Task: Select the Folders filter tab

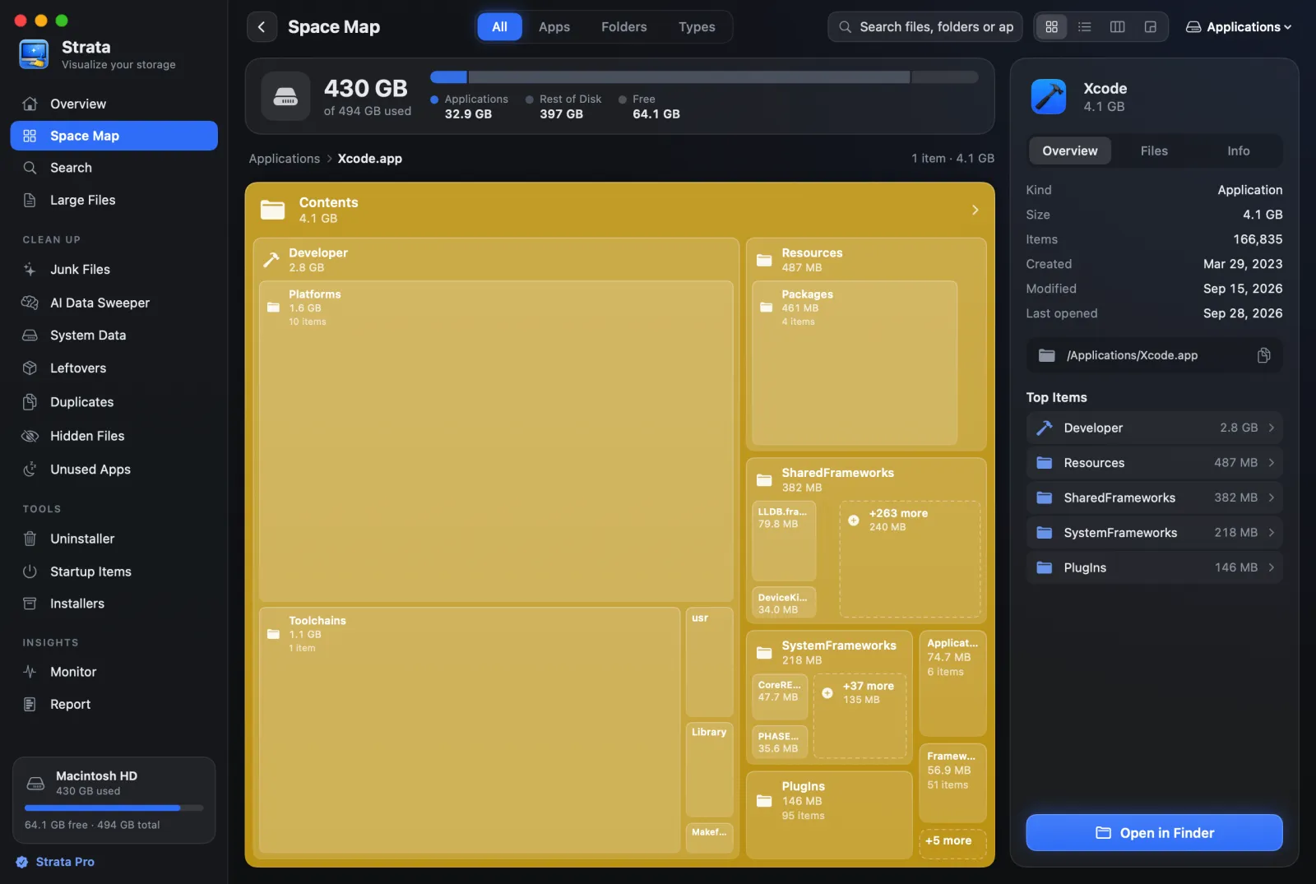Action: (624, 27)
